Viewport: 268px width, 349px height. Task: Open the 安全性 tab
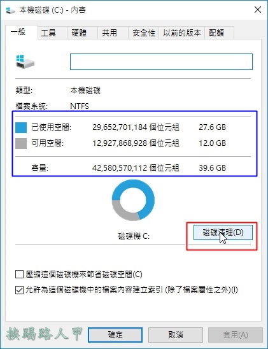[x=144, y=33]
